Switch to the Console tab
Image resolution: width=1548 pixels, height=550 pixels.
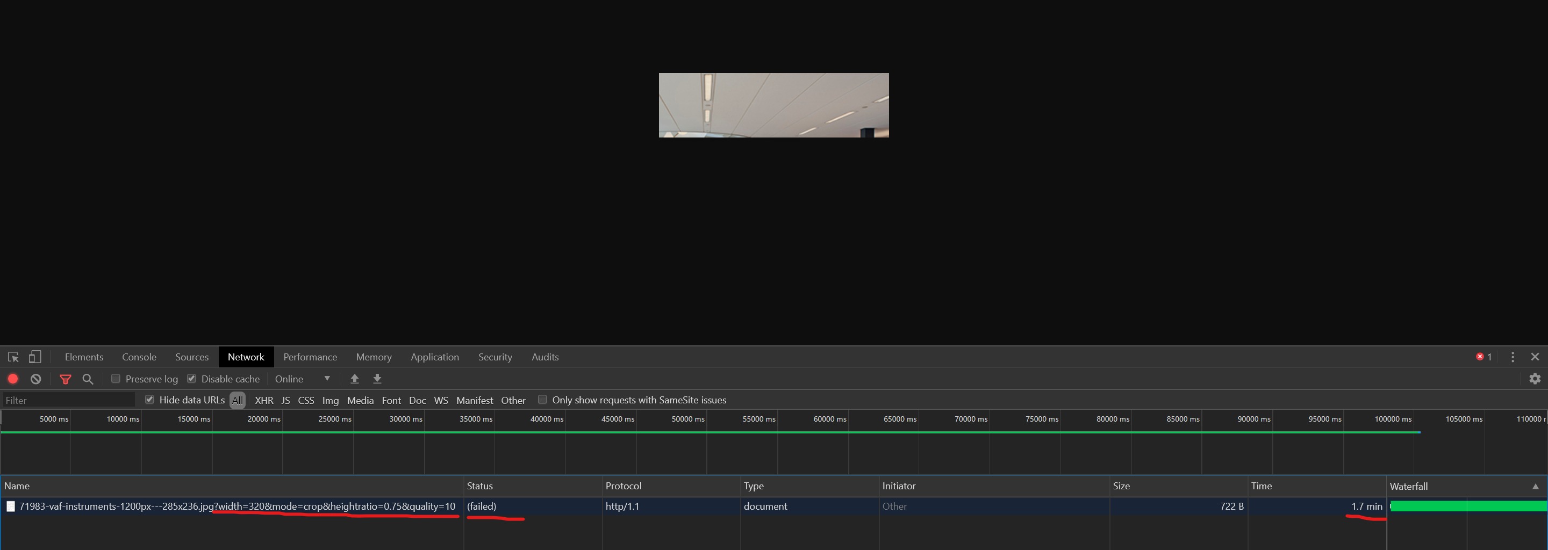(x=139, y=357)
